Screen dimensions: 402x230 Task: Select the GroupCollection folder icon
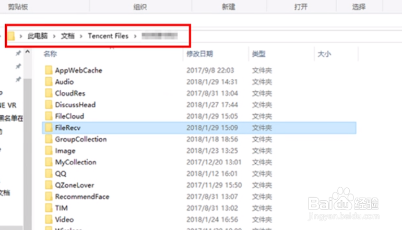click(x=49, y=139)
